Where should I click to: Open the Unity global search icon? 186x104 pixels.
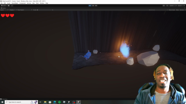(167, 5)
